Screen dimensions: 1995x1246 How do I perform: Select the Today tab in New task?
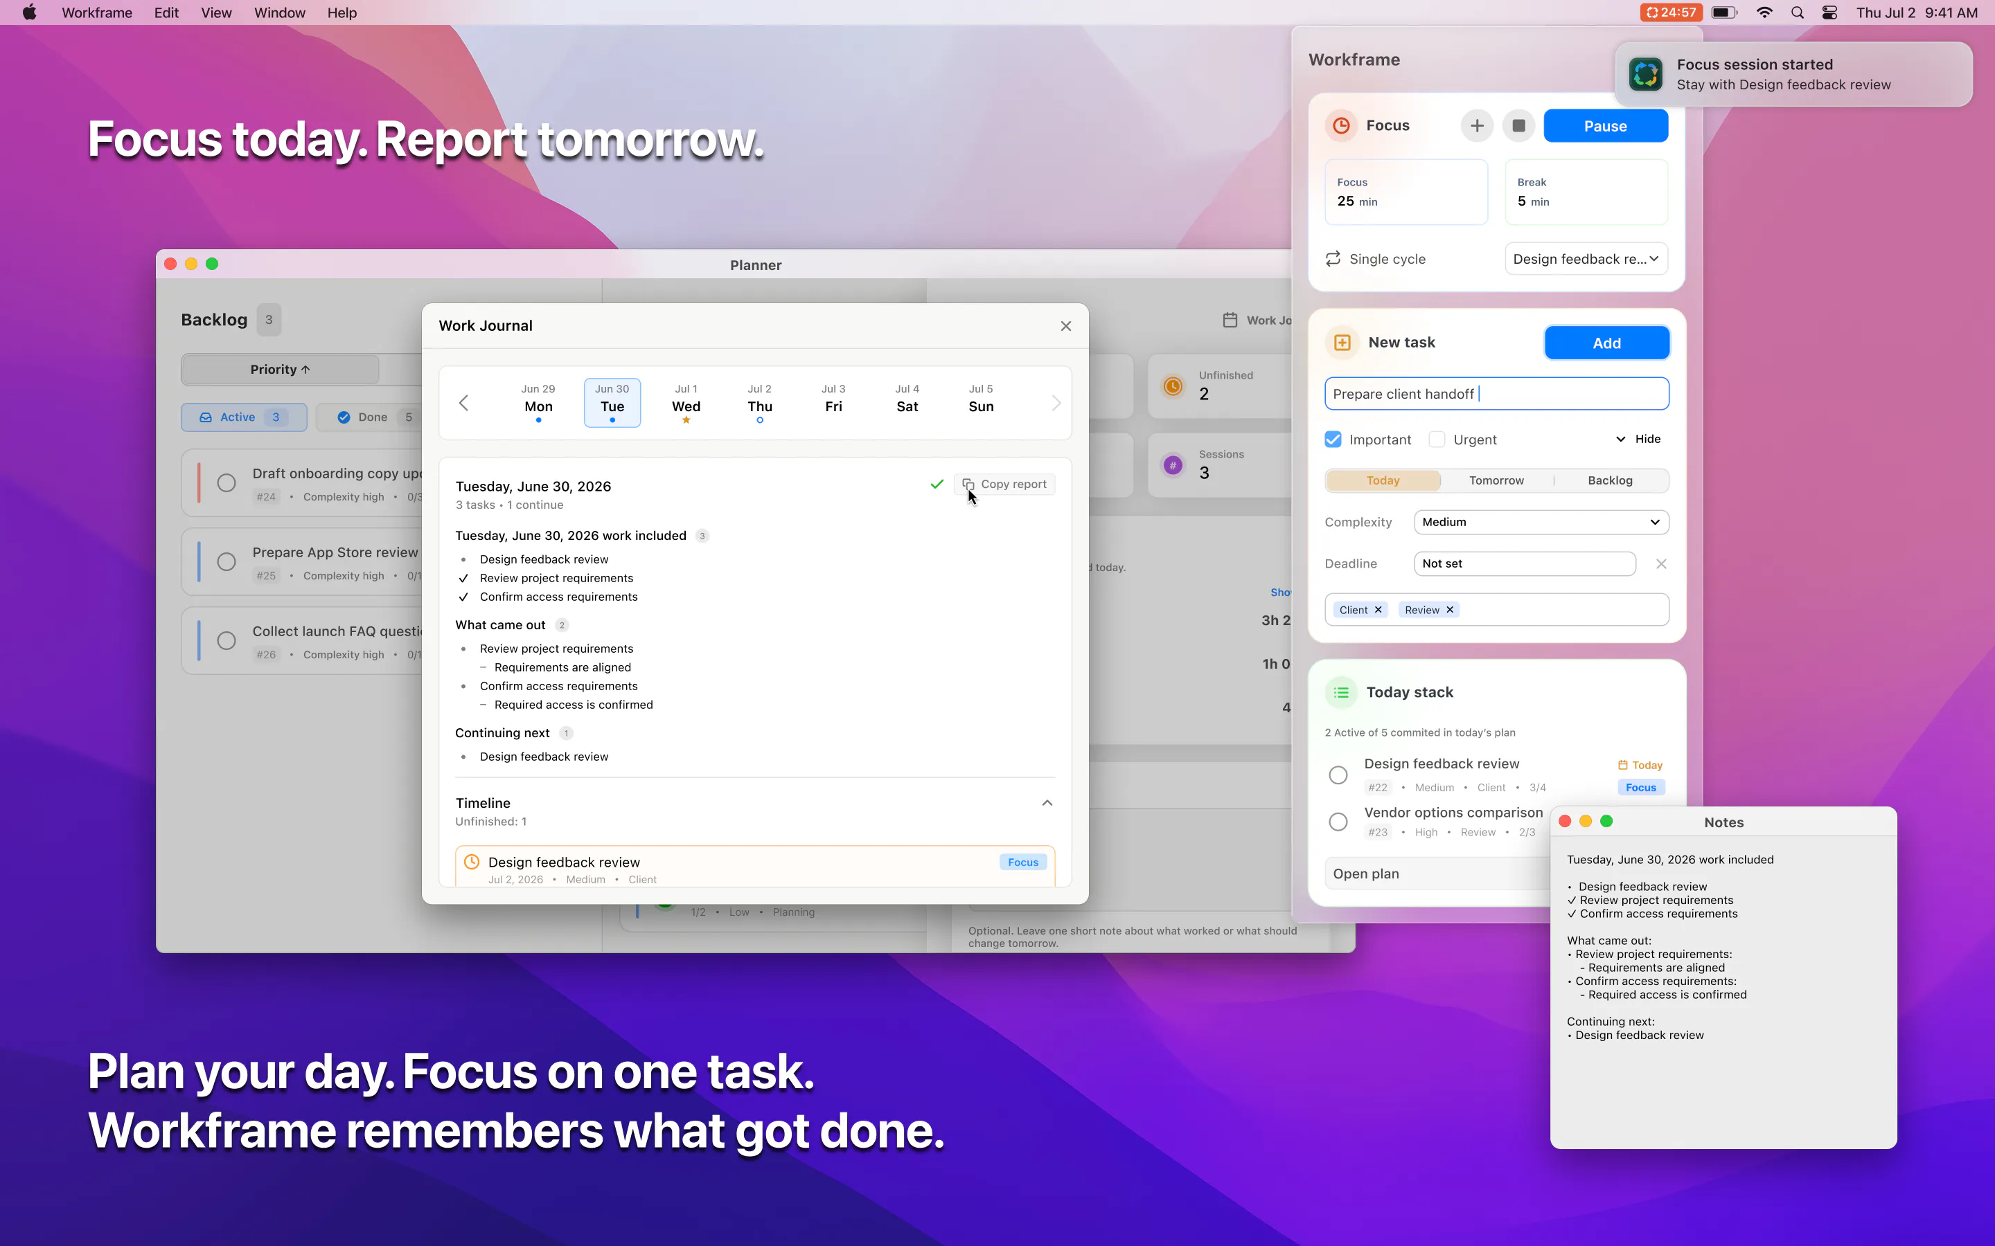[x=1383, y=480]
